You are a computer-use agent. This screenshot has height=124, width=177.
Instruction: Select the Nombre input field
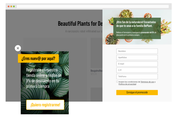click(137, 51)
